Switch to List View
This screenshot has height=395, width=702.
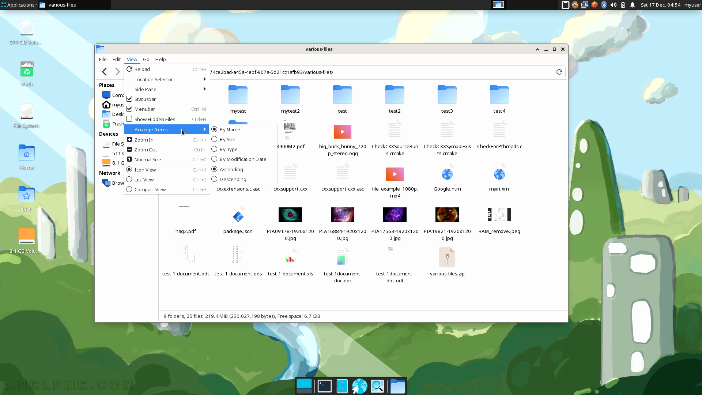point(167,180)
